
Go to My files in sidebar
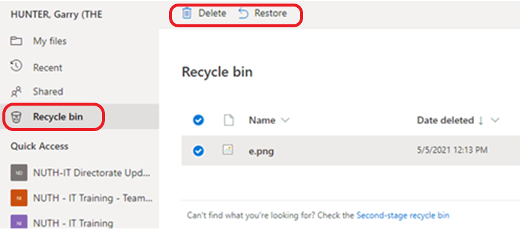[50, 41]
